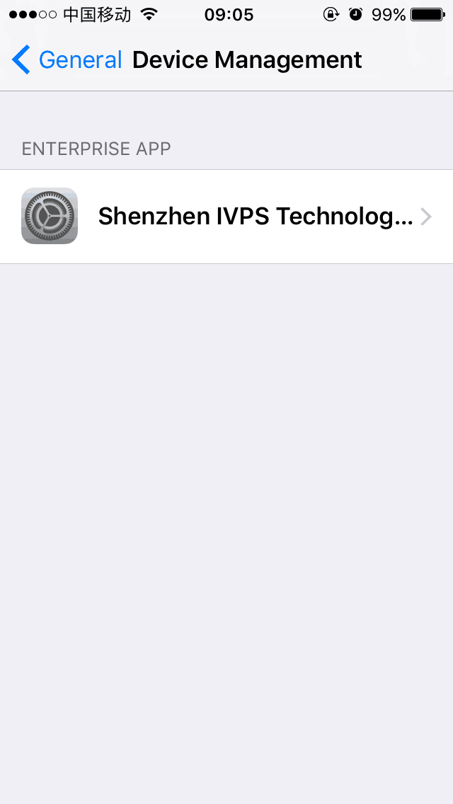Tap the battery level icon
This screenshot has height=804, width=453.
coord(428,15)
